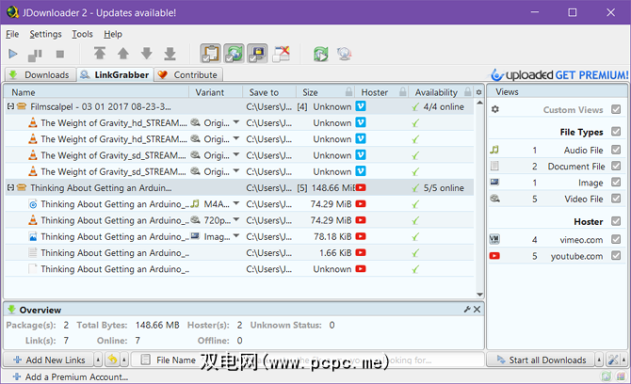The image size is (631, 384).
Task: Click YouTube icon on 78.18 KiB row
Action: [x=361, y=236]
